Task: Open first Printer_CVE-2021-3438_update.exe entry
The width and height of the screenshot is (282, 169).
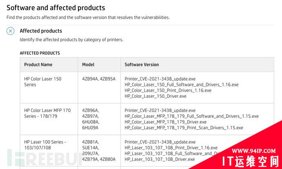Action: click(160, 79)
